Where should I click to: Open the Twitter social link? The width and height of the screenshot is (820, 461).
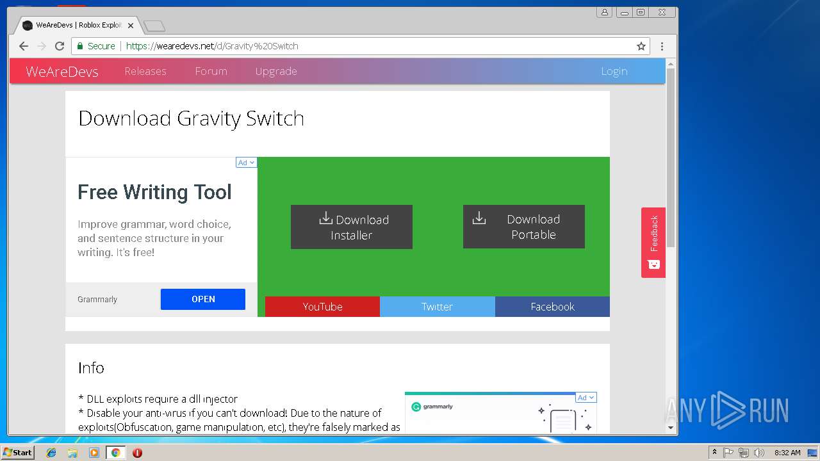(437, 307)
